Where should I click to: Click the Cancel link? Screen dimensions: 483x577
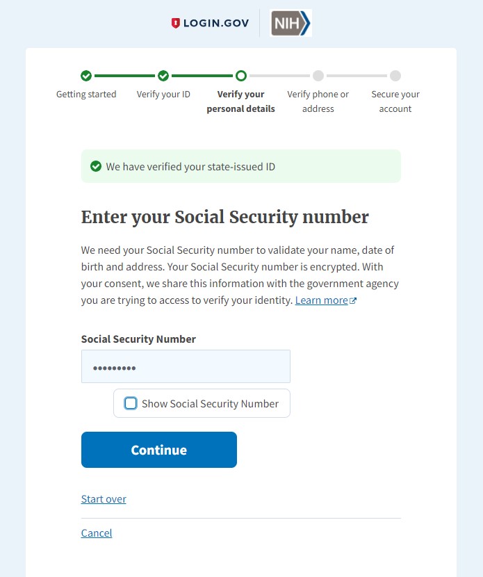96,533
